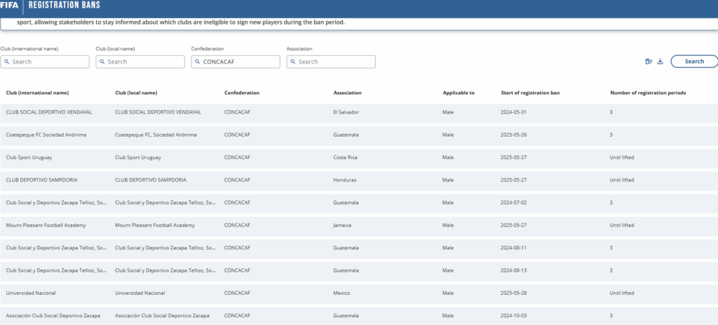
Task: Click Until lifted in Sampdoria row
Action: click(622, 180)
